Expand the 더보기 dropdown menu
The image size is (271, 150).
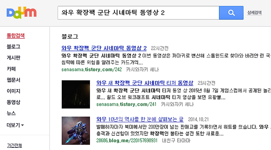tap(15, 125)
